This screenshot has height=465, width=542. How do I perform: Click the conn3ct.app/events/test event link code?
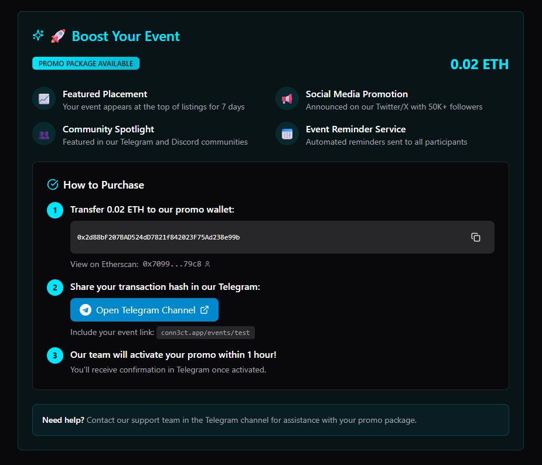tap(205, 333)
